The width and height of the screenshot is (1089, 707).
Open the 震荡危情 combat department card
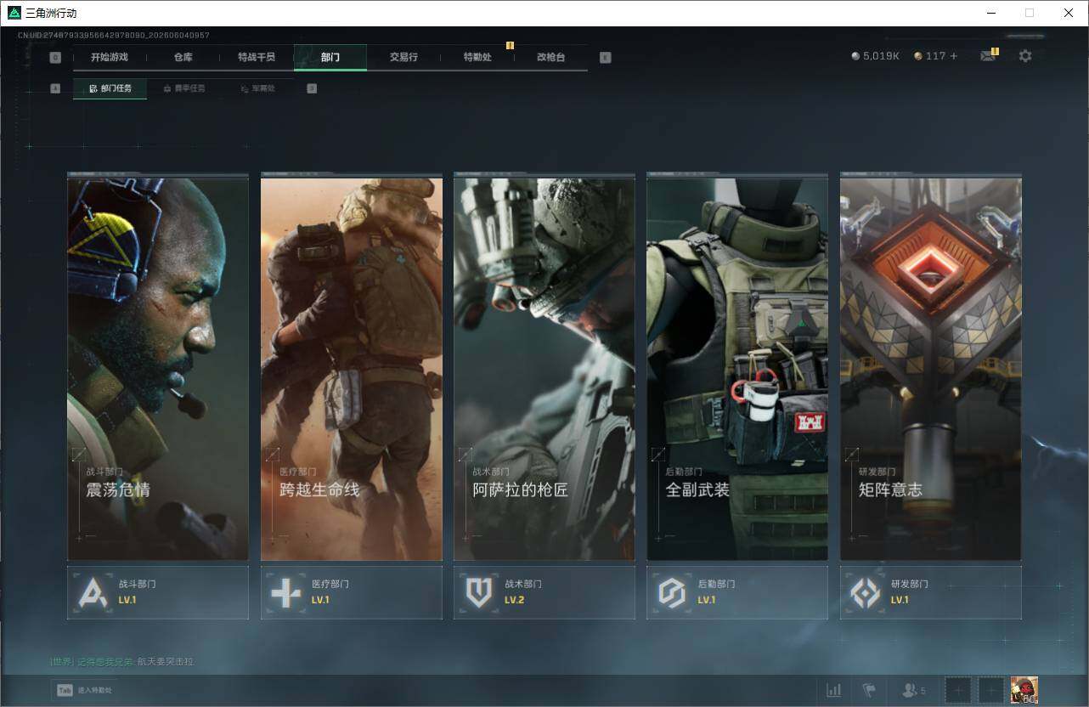[x=158, y=367]
